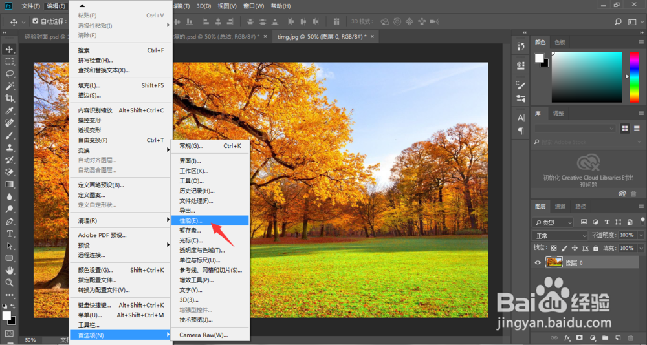Select the Lasso tool
The width and height of the screenshot is (647, 345).
(10, 74)
